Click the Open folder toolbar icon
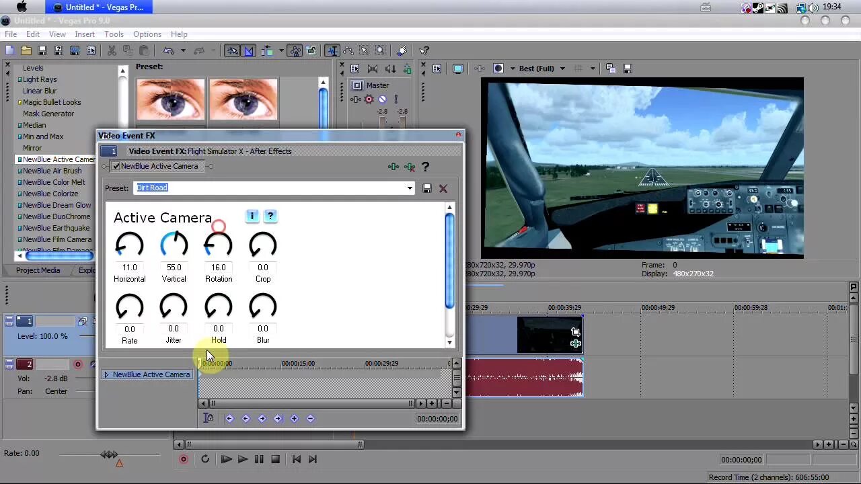 [x=26, y=50]
